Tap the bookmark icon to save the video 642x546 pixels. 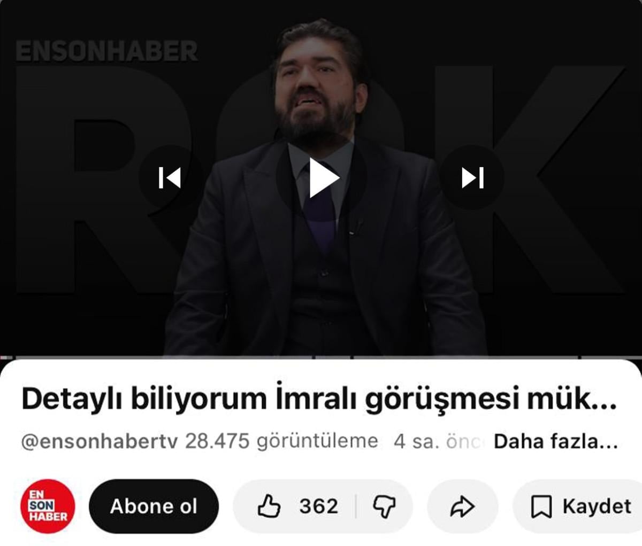(x=541, y=506)
